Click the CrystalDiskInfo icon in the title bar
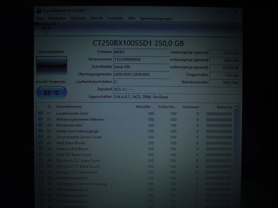The width and height of the screenshot is (278, 208). point(39,11)
